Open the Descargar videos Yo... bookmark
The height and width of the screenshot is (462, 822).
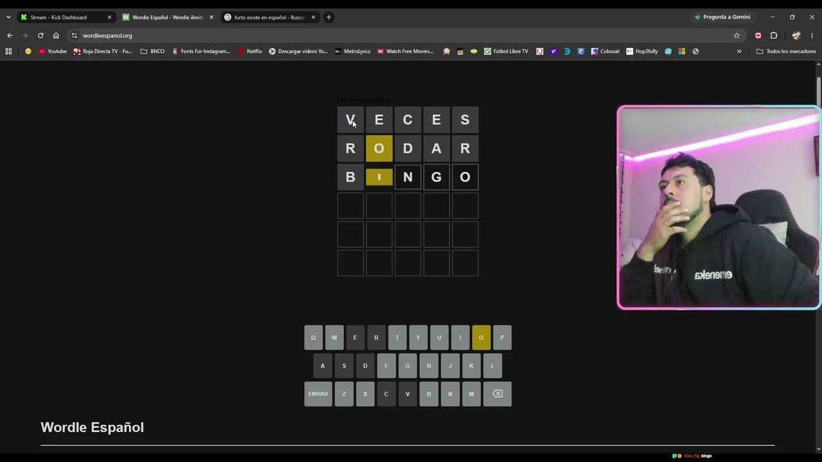pyautogui.click(x=298, y=51)
